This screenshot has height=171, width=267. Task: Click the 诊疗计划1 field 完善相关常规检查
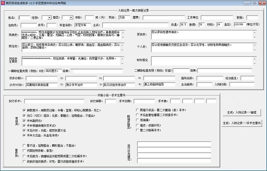pyautogui.click(x=42, y=85)
